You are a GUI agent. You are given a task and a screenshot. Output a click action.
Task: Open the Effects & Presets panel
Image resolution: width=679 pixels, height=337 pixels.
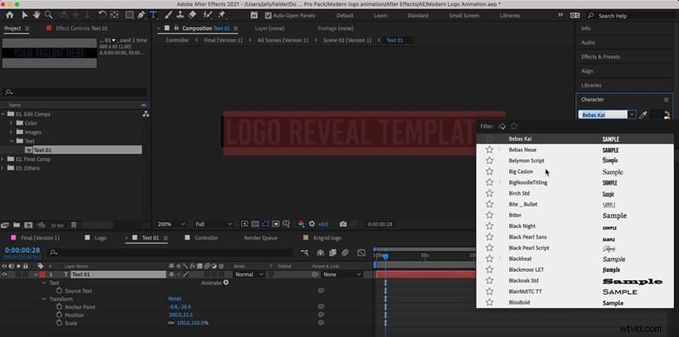600,57
